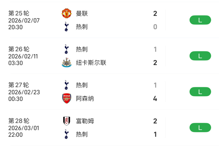
Task: Open the 纽卡斯尔联 team name
Action: click(91, 63)
